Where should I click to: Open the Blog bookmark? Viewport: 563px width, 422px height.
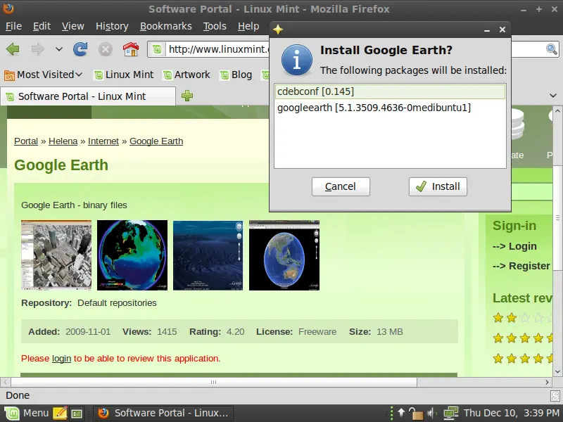click(236, 75)
